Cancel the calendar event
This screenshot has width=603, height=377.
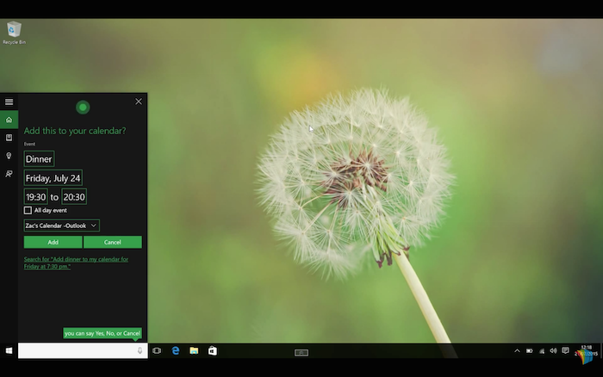click(x=113, y=242)
